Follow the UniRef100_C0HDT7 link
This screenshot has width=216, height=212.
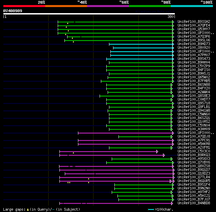[194, 100]
